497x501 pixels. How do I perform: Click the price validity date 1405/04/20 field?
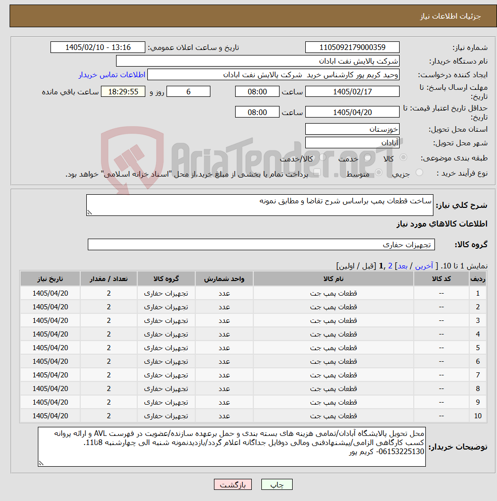pyautogui.click(x=352, y=112)
